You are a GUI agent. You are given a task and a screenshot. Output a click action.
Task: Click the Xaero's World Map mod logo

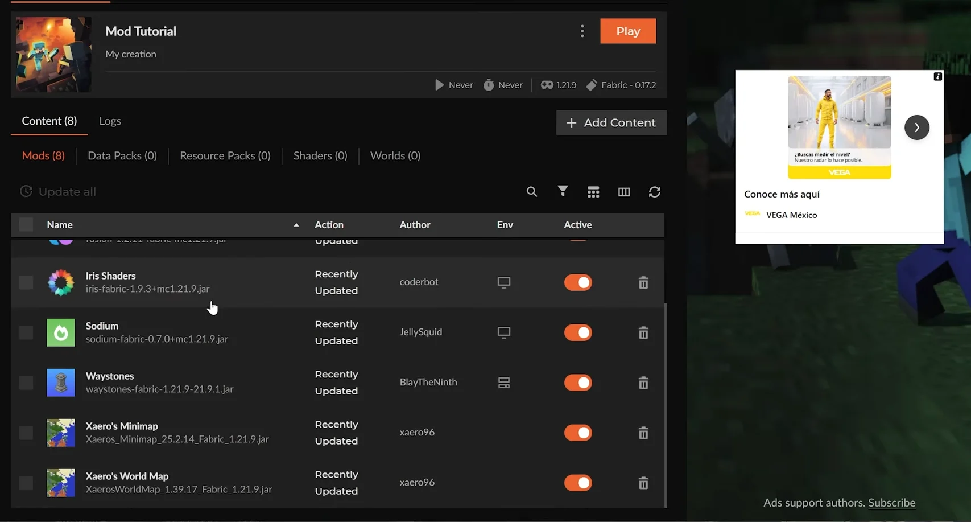point(61,483)
